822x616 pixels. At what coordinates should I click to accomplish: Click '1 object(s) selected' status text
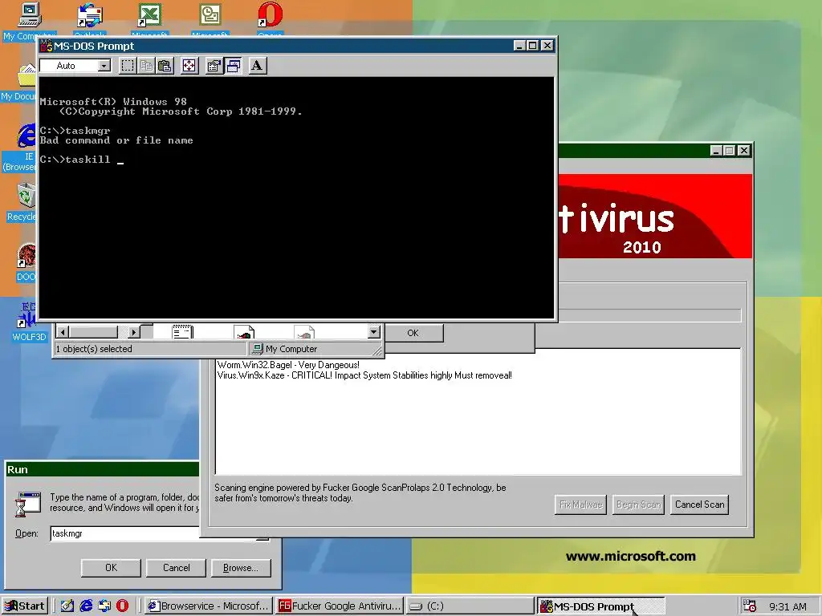94,349
